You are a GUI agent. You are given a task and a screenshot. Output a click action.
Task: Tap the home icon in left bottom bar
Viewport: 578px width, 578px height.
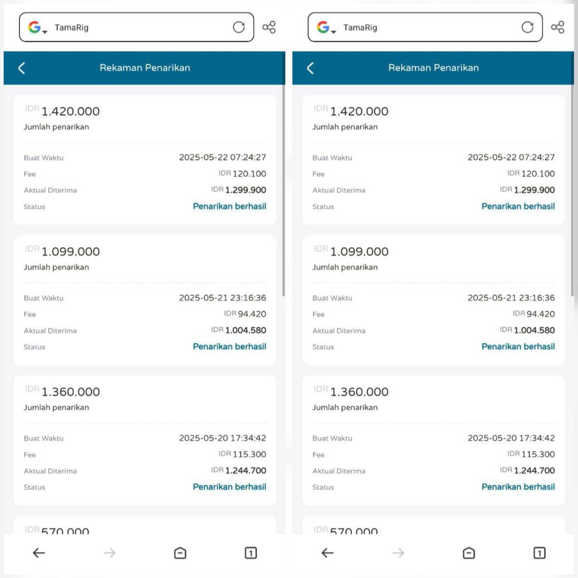[180, 553]
